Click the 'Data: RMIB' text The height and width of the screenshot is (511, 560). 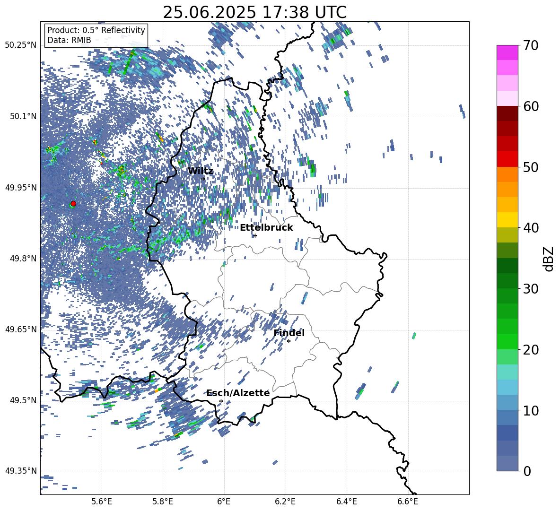[x=69, y=40]
